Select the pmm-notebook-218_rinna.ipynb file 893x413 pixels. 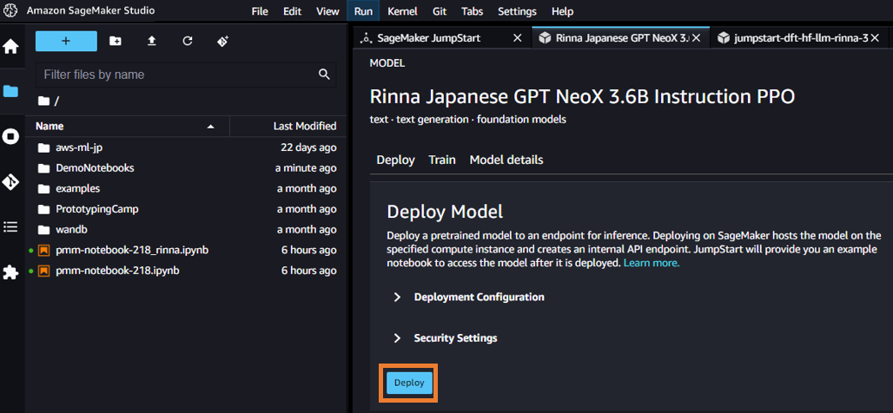pyautogui.click(x=131, y=250)
